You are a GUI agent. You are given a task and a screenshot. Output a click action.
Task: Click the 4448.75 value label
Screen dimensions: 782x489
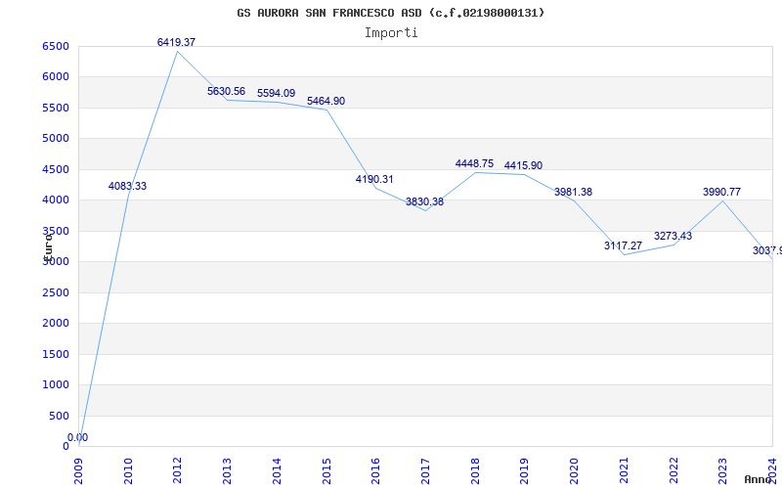[x=474, y=163]
